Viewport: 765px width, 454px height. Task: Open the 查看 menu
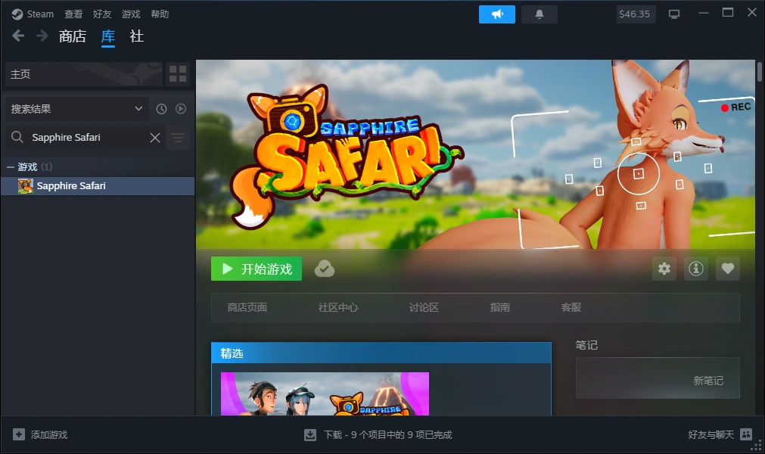73,14
